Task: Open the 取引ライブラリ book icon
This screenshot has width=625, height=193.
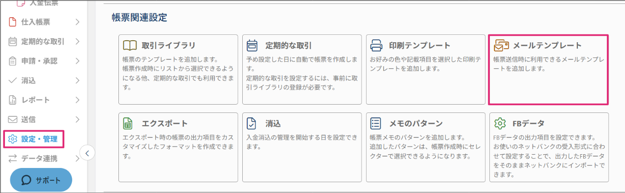Action: coord(130,46)
